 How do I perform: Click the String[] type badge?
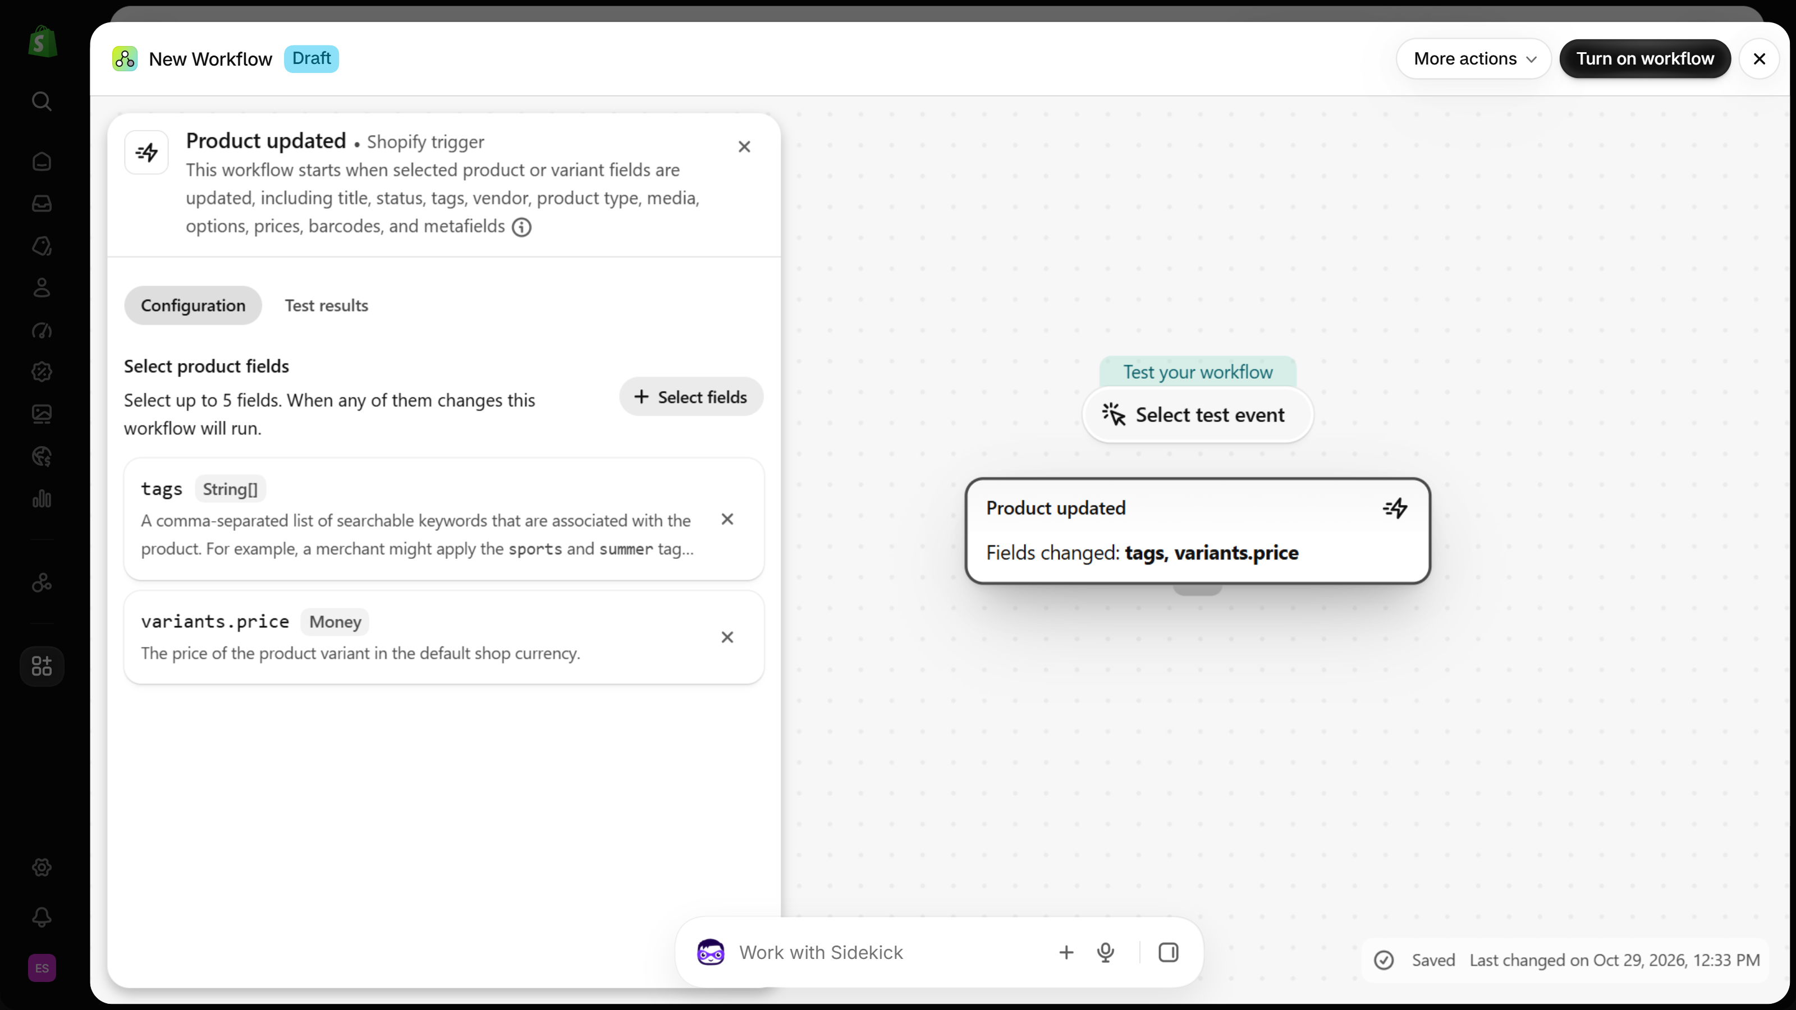(x=230, y=489)
